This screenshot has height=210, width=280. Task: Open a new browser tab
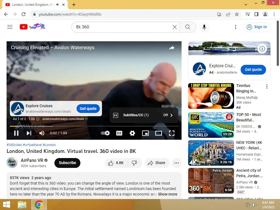pyautogui.click(x=74, y=5)
